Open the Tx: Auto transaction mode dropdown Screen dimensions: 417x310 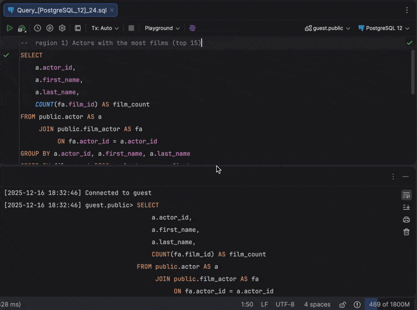pos(105,28)
